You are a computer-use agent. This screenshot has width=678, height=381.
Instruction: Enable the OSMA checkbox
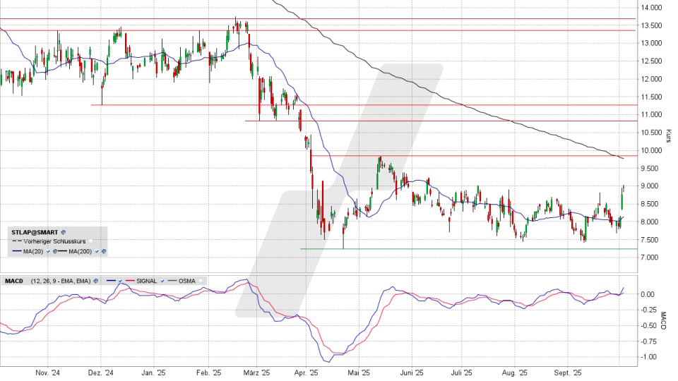(x=201, y=281)
